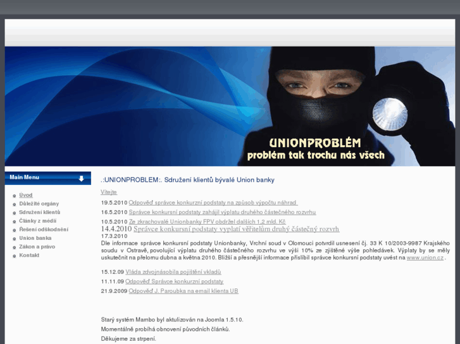
Task: Click the Main Menu down arrow icon
Action: point(81,179)
